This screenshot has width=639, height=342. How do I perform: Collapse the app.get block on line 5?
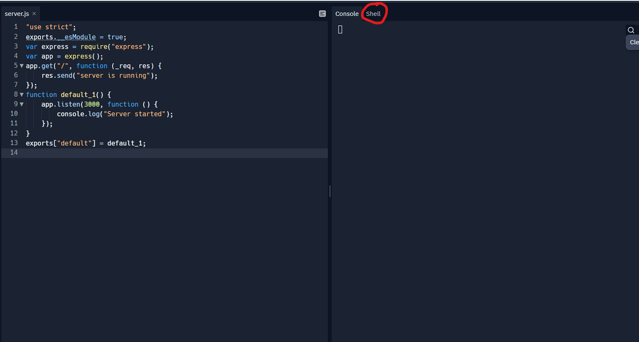(x=22, y=66)
